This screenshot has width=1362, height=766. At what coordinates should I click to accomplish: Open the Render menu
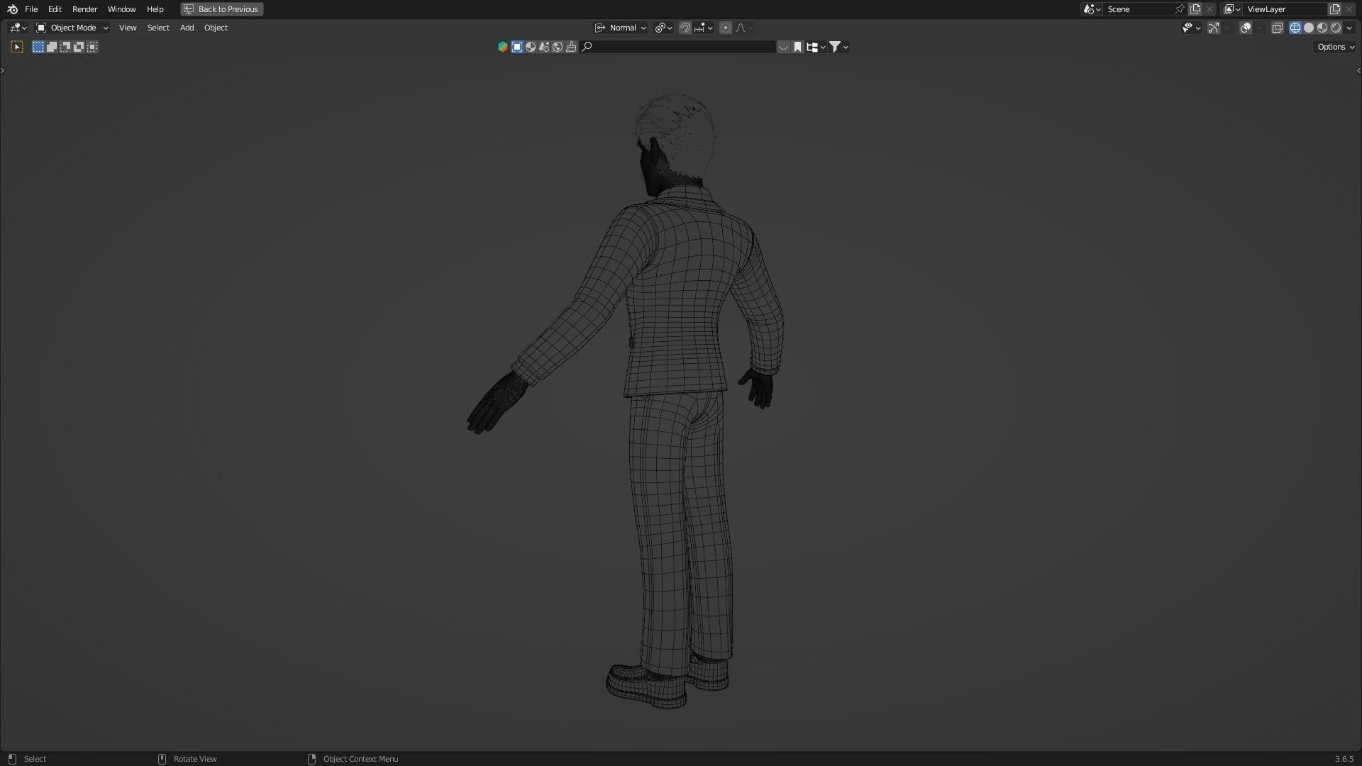84,9
